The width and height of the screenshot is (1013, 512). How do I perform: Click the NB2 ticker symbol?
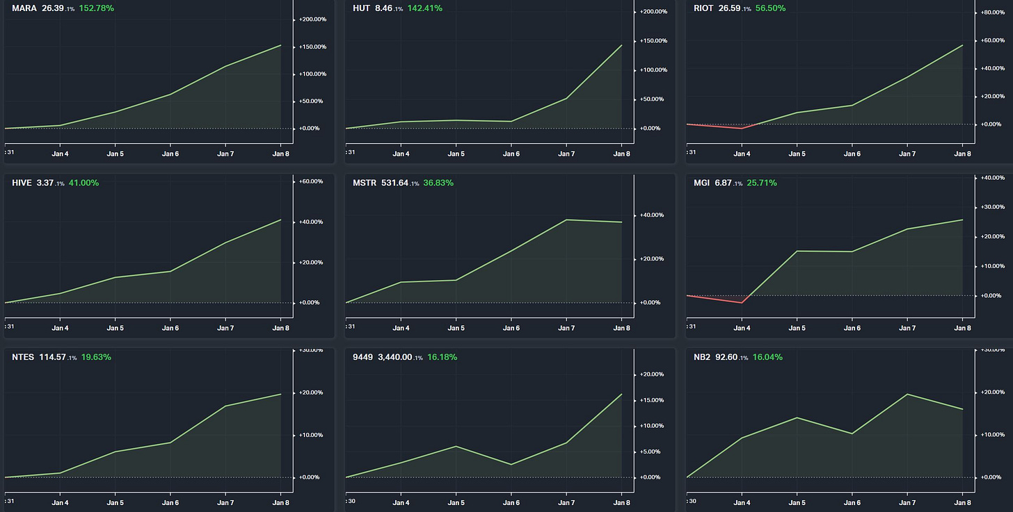tap(702, 357)
